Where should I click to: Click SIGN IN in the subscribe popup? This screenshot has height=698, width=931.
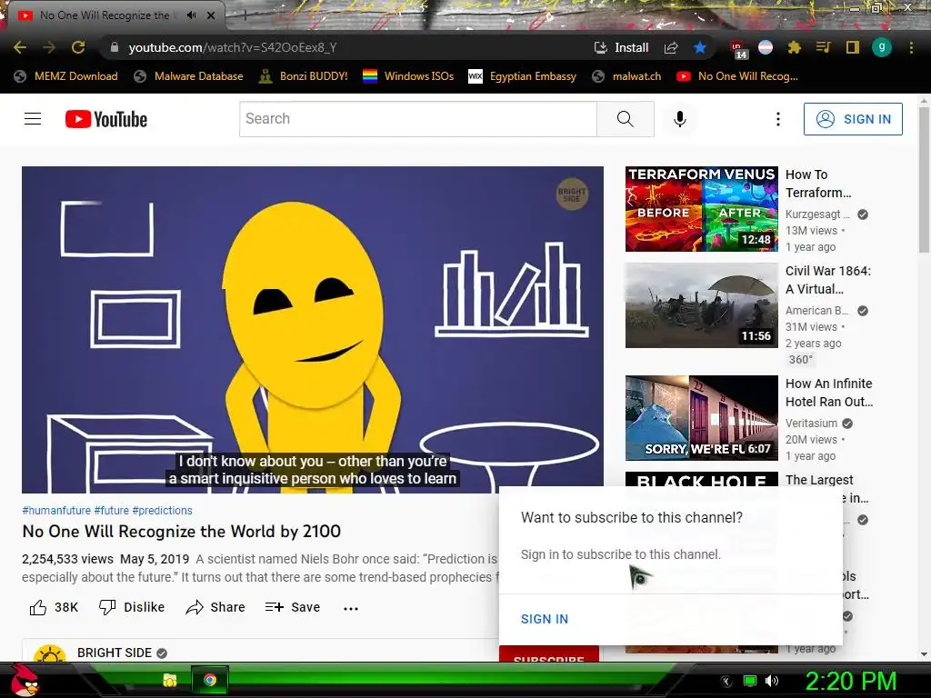point(545,619)
